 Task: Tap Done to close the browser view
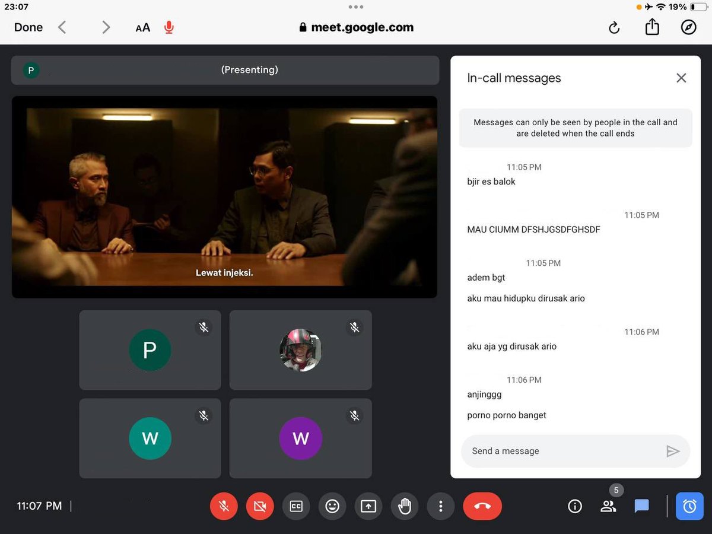pyautogui.click(x=28, y=27)
